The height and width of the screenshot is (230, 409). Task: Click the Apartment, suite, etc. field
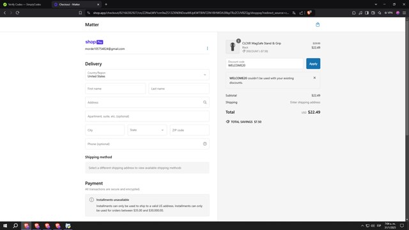(x=147, y=116)
